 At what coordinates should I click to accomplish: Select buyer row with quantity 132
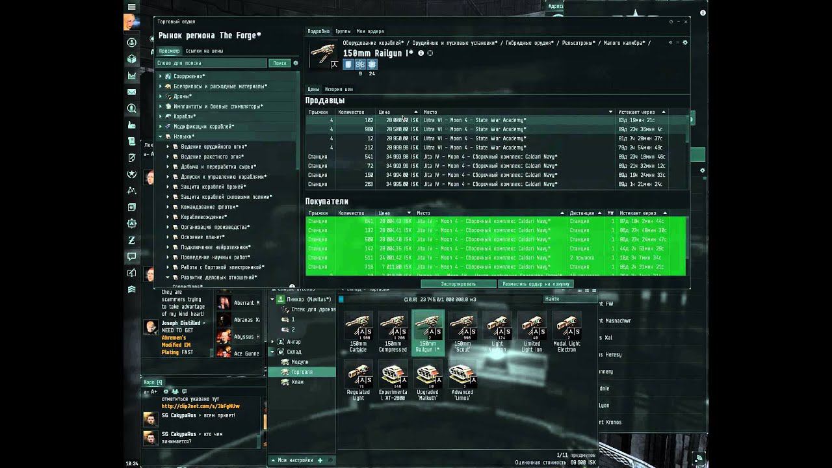click(496, 230)
